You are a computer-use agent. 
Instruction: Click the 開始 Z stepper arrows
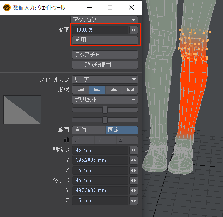click(x=134, y=171)
